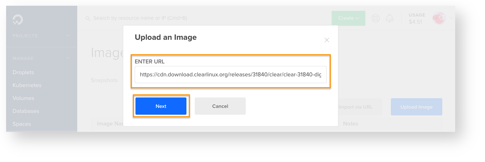Click the Next button
Screen dimensions: 485x162
click(161, 106)
